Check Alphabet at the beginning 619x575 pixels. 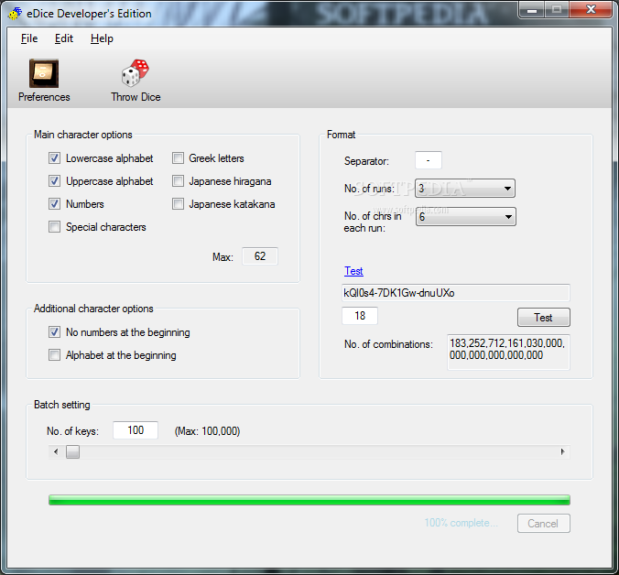click(x=54, y=355)
